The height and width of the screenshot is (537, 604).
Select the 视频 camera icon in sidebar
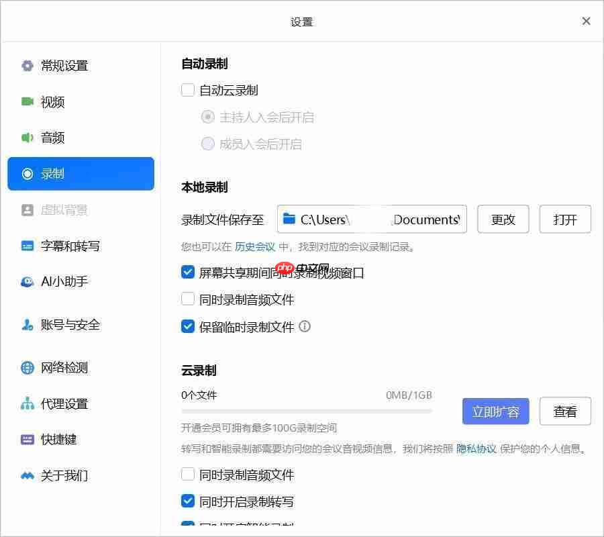(x=27, y=101)
